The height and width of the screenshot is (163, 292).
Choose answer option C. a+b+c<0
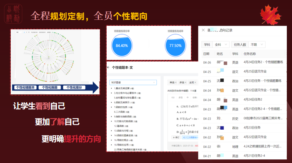185,125
